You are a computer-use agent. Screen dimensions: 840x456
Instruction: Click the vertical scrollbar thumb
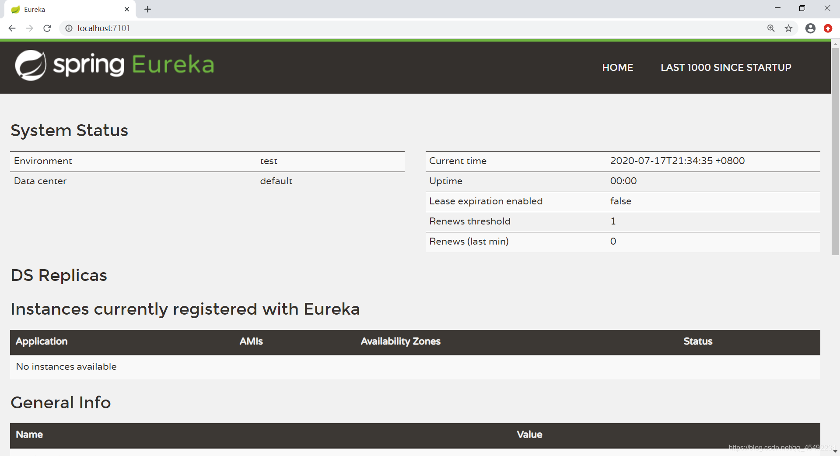[835, 151]
